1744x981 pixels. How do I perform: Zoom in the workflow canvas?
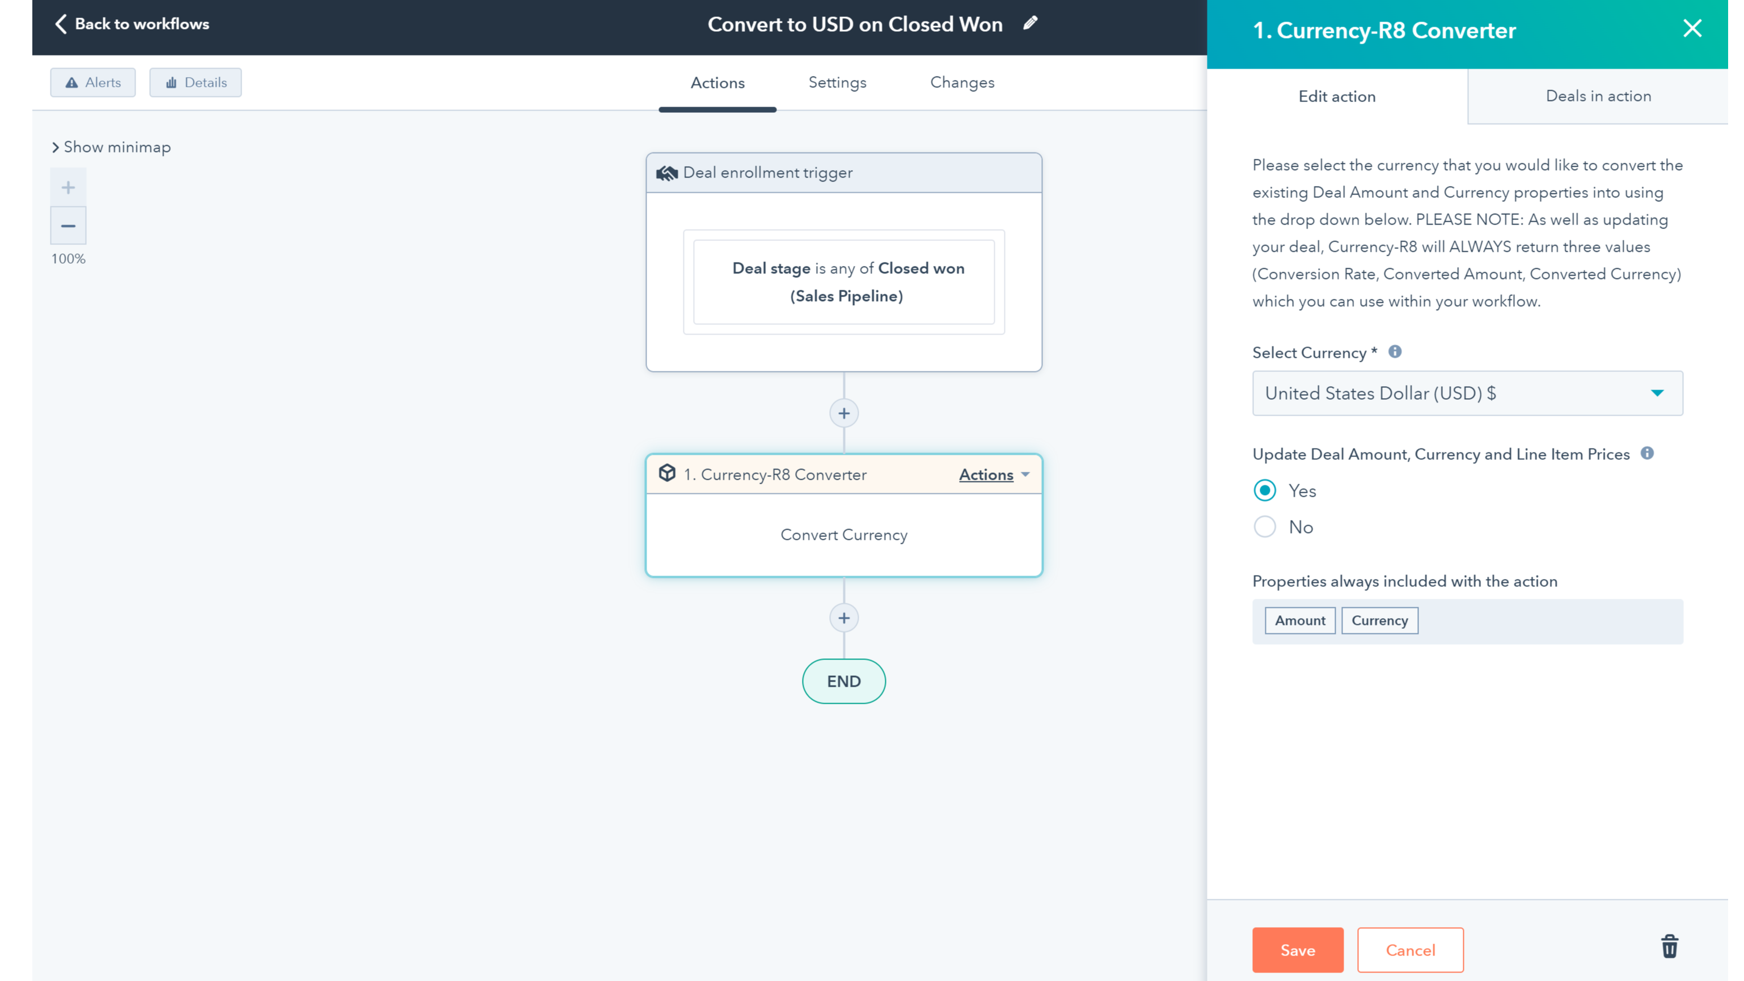tap(67, 188)
